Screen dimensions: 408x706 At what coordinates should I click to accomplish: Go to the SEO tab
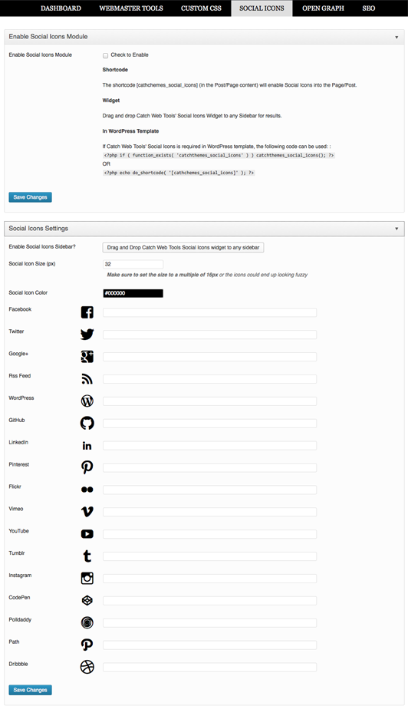click(x=368, y=8)
